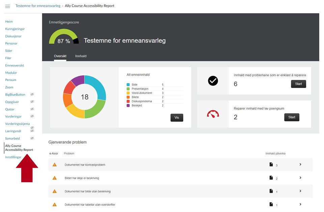
Task: Click document icon in 'Bildet har ikkje ei beskriving' row
Action: pos(271,178)
